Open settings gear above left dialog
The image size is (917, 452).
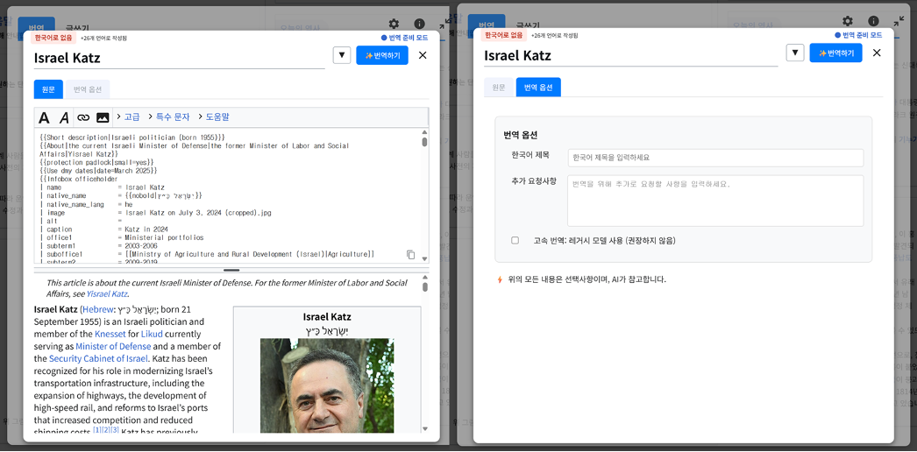point(394,24)
